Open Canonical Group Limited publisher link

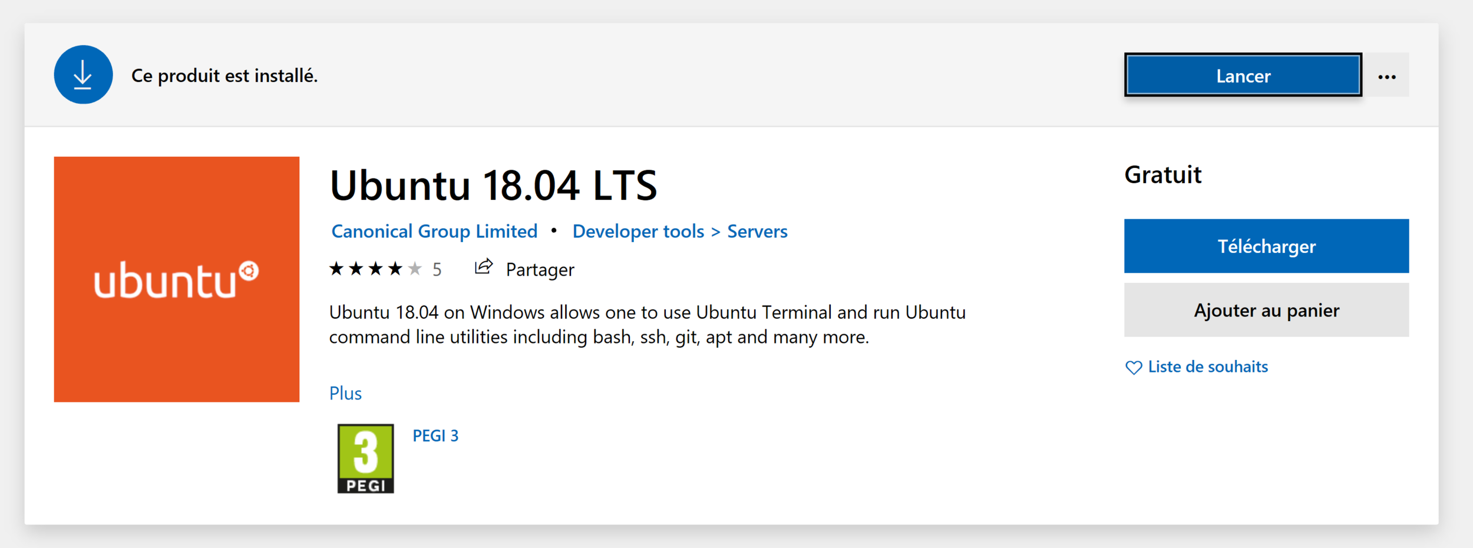[434, 231]
